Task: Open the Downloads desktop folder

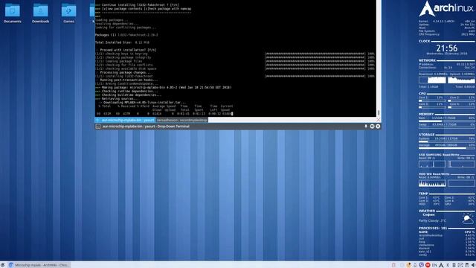Action: point(40,13)
